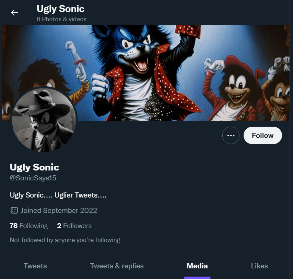Select the @SonicSays15 handle
This screenshot has height=279, width=293.
(x=33, y=178)
